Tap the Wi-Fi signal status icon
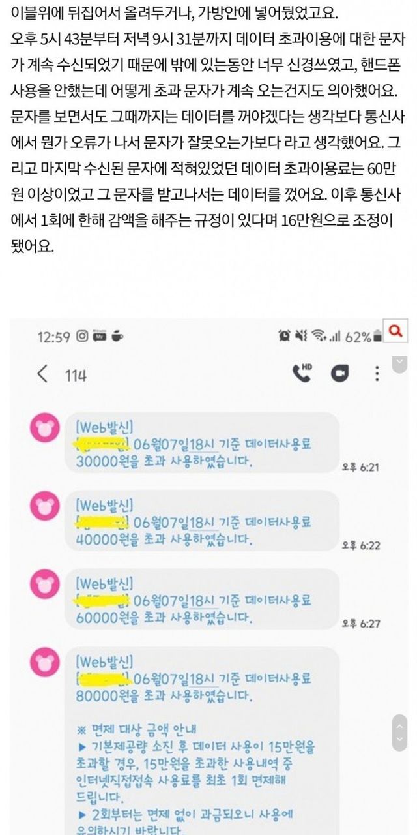417x835 pixels. (319, 337)
